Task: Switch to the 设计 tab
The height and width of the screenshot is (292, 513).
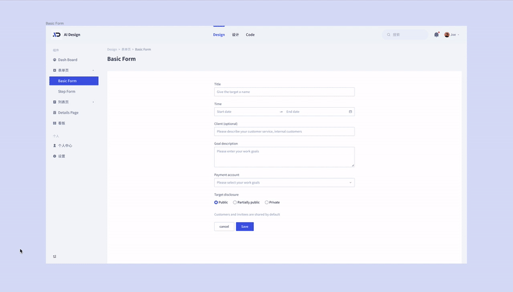Action: pyautogui.click(x=235, y=35)
